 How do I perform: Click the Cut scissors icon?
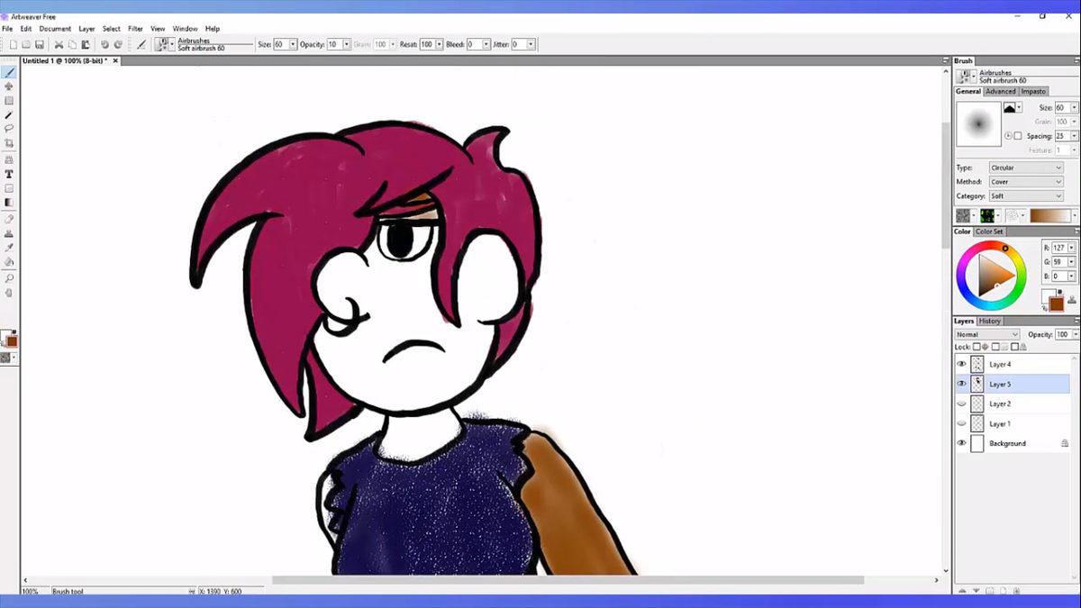[x=59, y=44]
